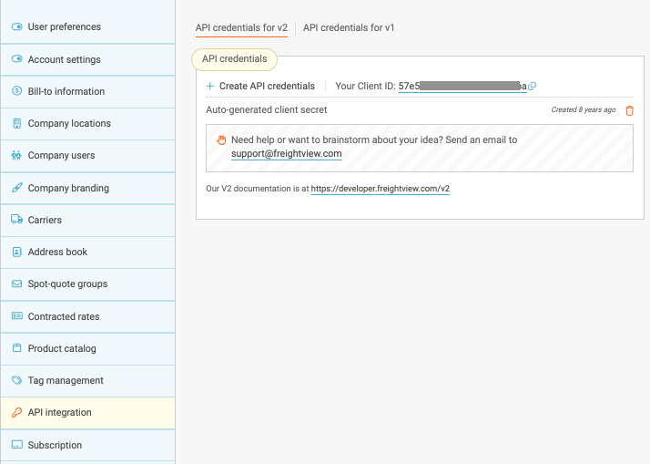The image size is (650, 464).
Task: Click the paintbrush icon for Company branding
Action: pyautogui.click(x=16, y=188)
